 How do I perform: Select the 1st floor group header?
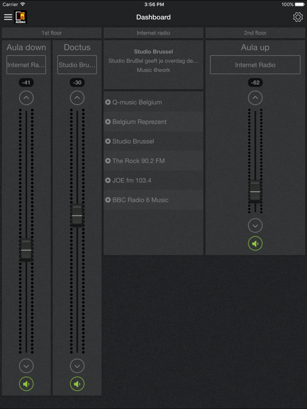coord(52,33)
